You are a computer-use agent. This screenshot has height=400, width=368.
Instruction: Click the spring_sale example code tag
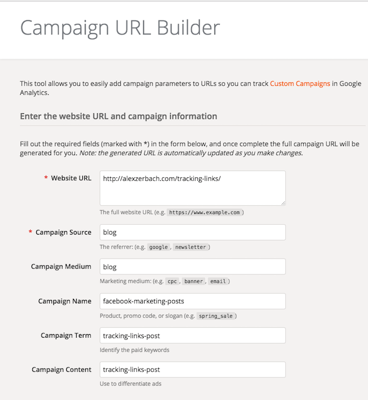[x=215, y=316]
